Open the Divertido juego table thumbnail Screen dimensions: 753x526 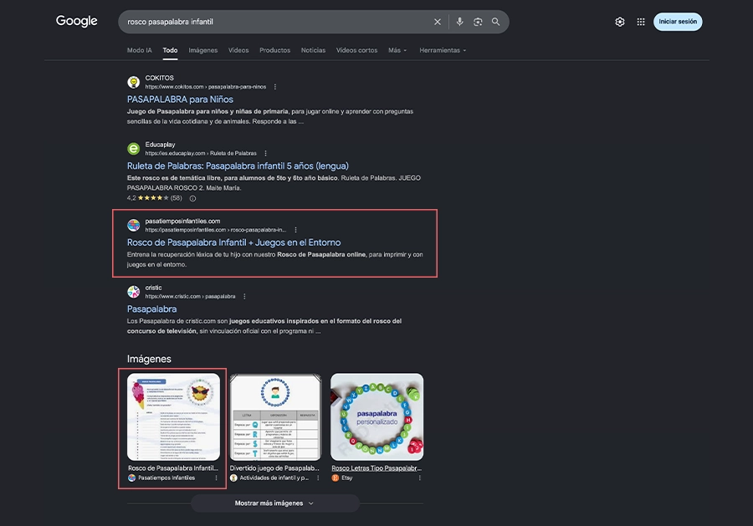pyautogui.click(x=275, y=417)
